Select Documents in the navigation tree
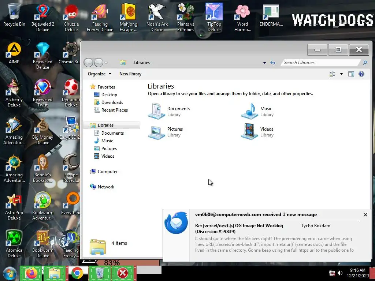Image resolution: width=375 pixels, height=281 pixels. coord(112,133)
